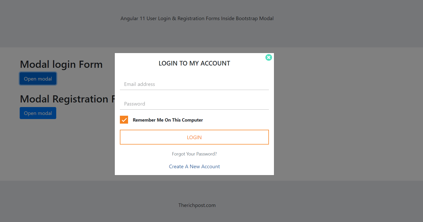The height and width of the screenshot is (222, 423).
Task: Select Create A New Account
Action: (x=194, y=166)
